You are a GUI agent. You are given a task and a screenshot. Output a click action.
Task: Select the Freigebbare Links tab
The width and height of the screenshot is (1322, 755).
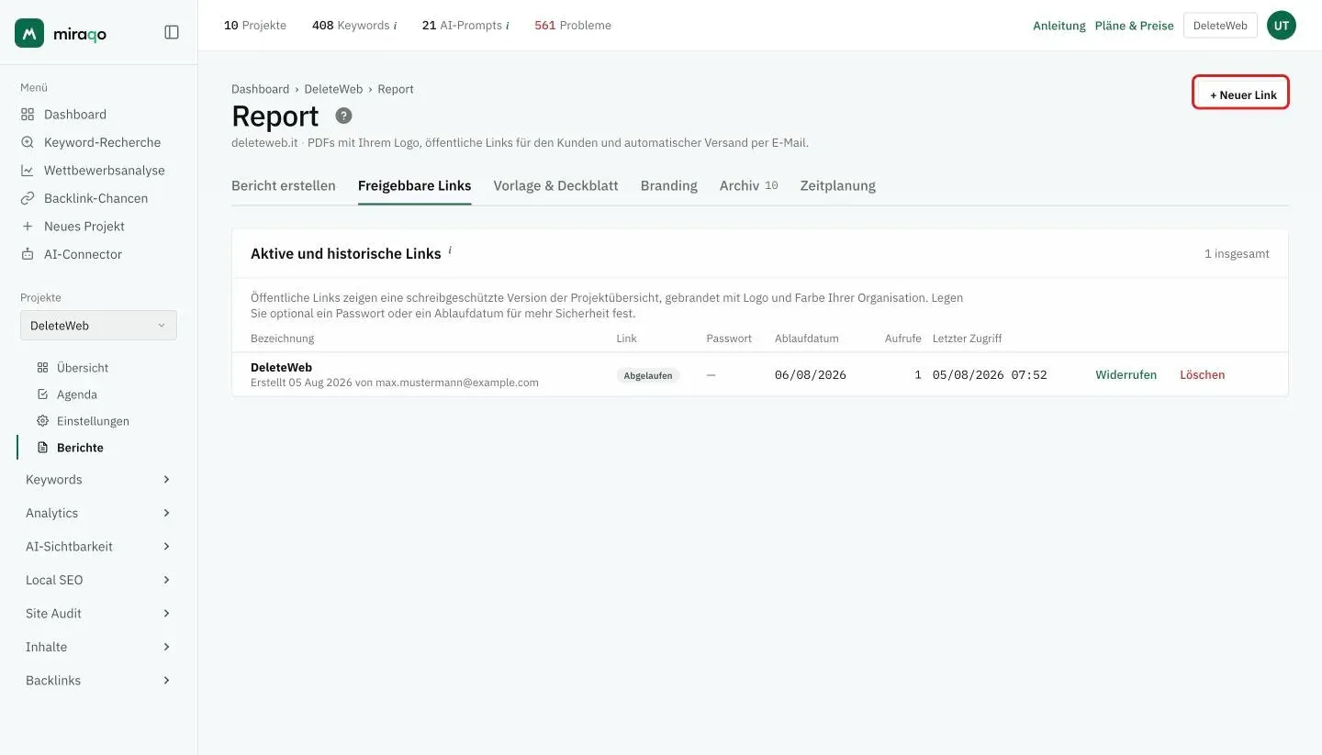click(x=415, y=185)
